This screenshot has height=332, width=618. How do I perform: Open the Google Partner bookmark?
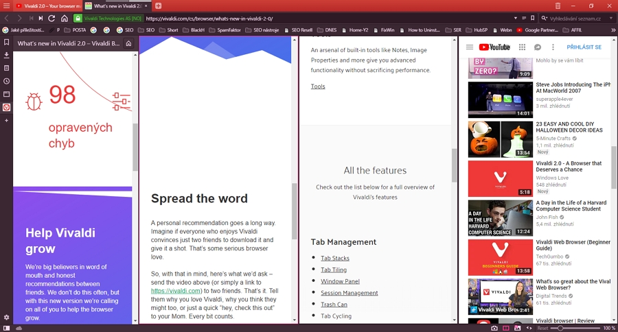(x=538, y=30)
